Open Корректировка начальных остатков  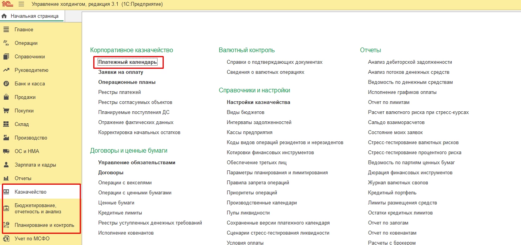[139, 133]
